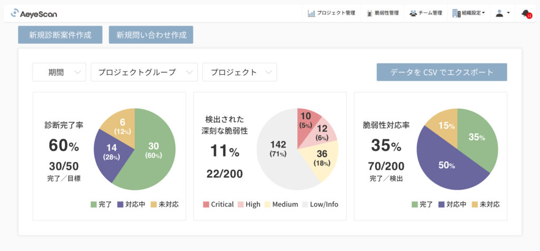The height and width of the screenshot is (251, 540).
Task: Toggle the Medium legend entry
Action: (x=281, y=205)
